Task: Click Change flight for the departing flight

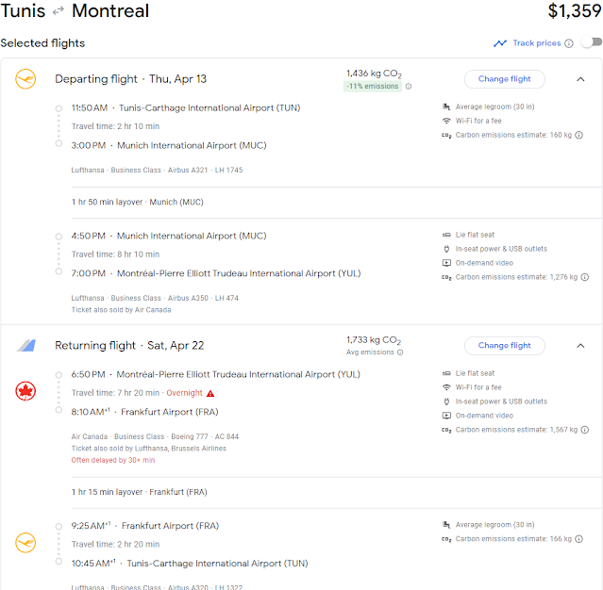Action: click(x=504, y=79)
